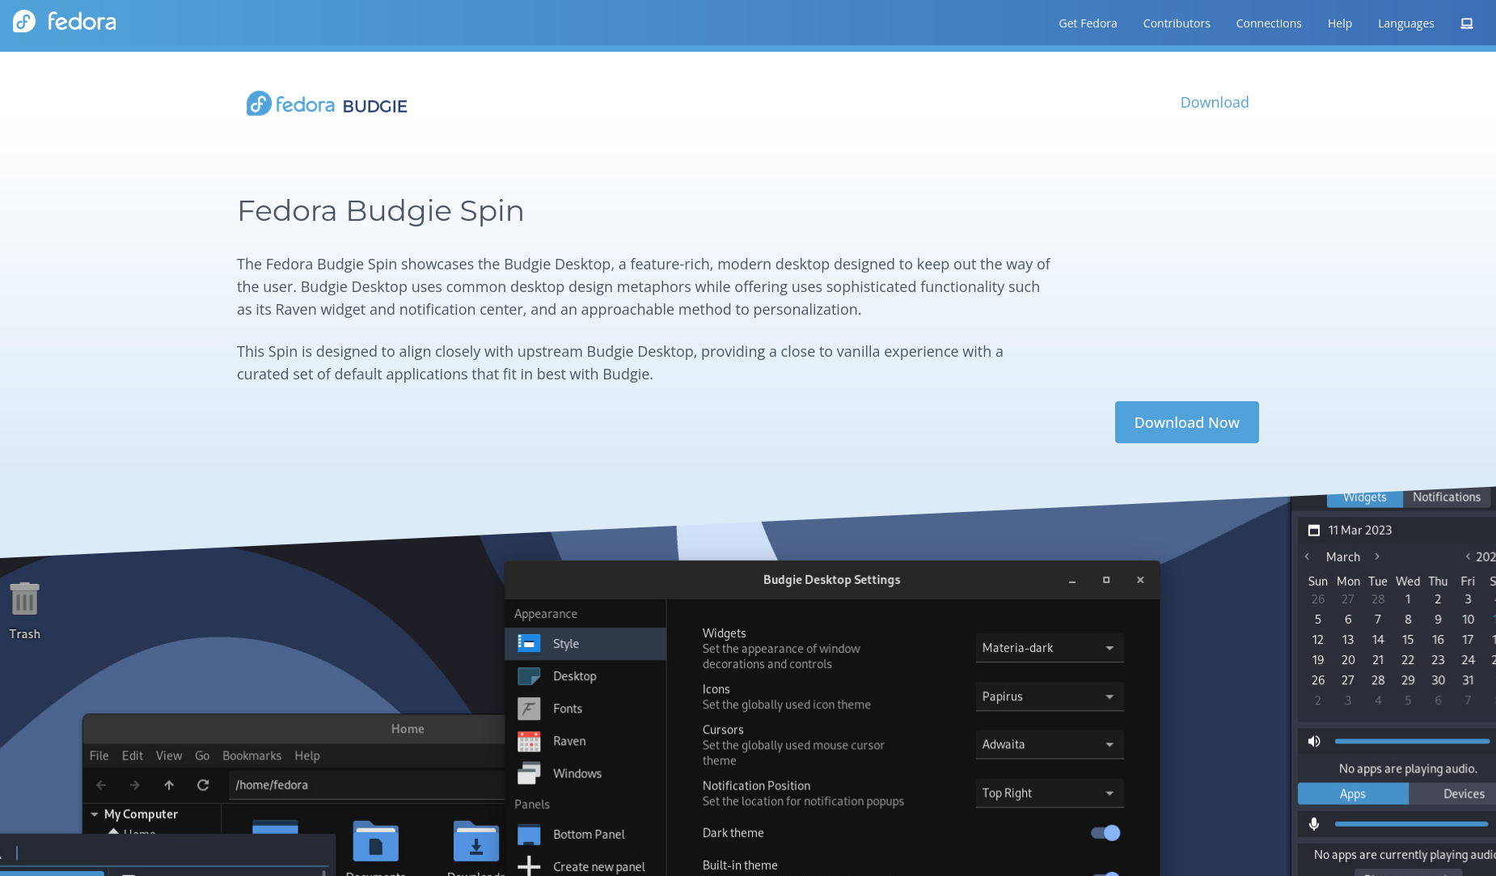
Task: Click the /home/fedora path field
Action: 368,785
